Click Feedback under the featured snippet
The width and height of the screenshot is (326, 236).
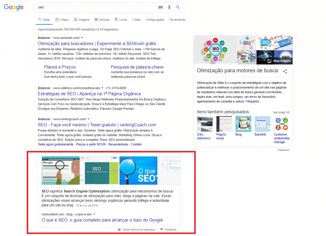click(x=171, y=230)
